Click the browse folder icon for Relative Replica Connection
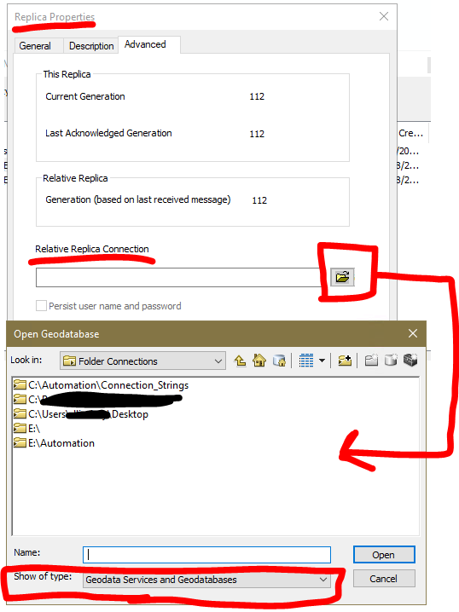This screenshot has width=459, height=612. 342,277
